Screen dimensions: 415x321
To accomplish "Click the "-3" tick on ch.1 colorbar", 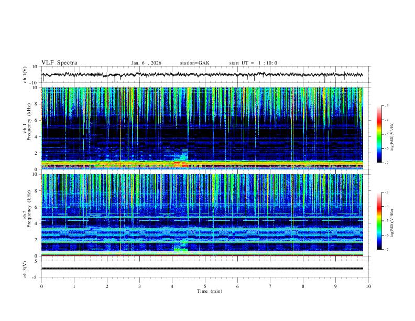I will pos(387,105).
